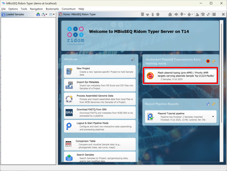
Task: Click the back arrow navigation icon
Action: (176, 14)
